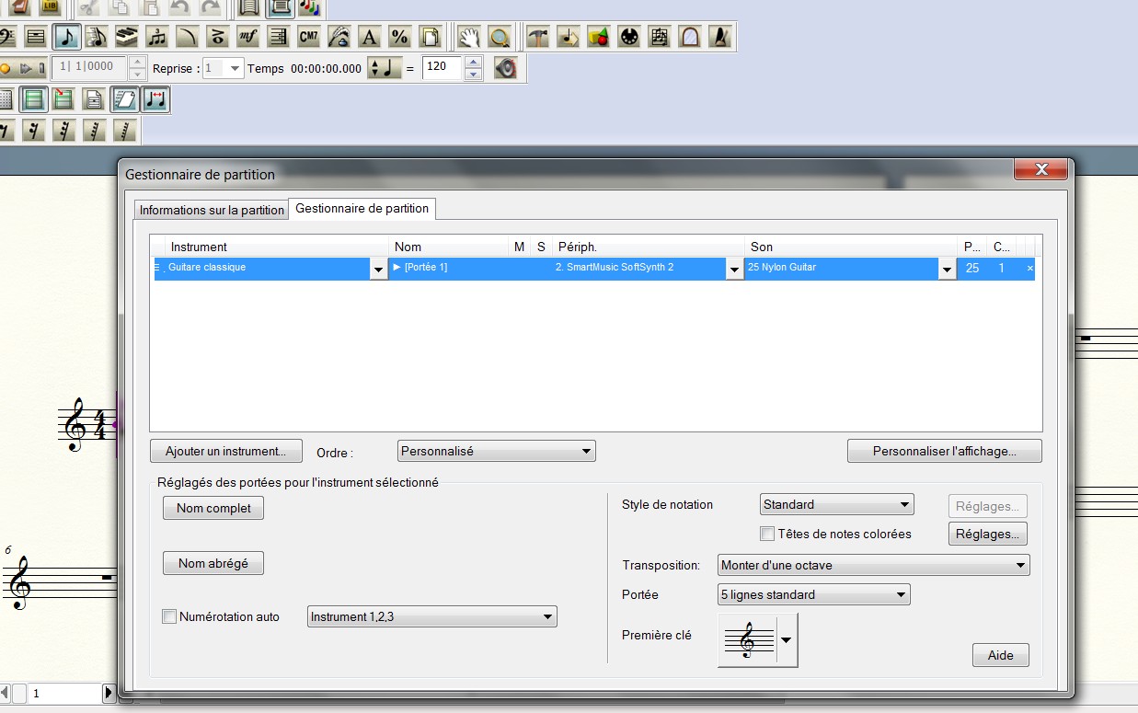This screenshot has height=713, width=1138.
Task: Open the Transposition dropdown
Action: point(873,566)
